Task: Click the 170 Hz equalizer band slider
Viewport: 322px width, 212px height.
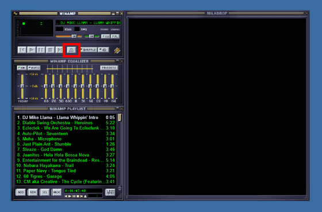Action: pos(53,86)
